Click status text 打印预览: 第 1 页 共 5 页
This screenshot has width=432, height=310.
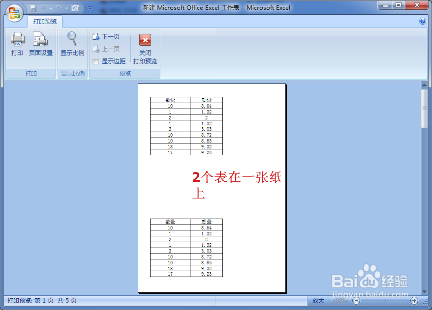point(42,300)
